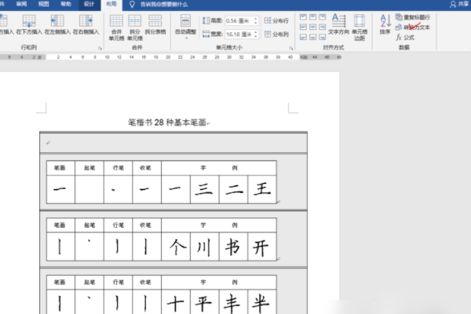Click the Split Table (拆分表格) icon
The height and width of the screenshot is (314, 471).
point(155,24)
